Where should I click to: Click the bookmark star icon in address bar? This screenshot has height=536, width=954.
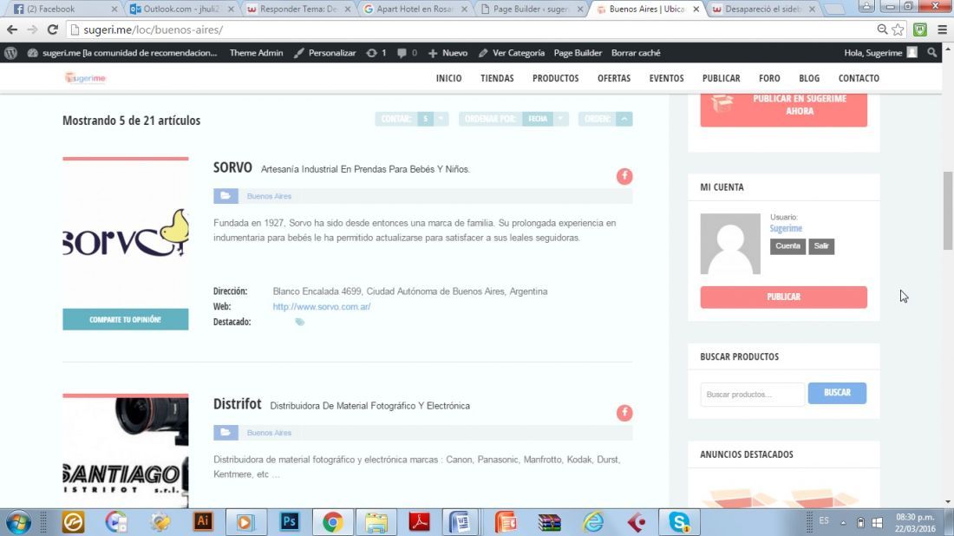(898, 29)
